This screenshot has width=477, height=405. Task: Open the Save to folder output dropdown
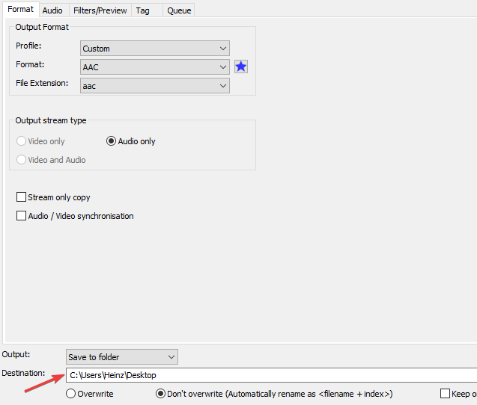(x=121, y=357)
